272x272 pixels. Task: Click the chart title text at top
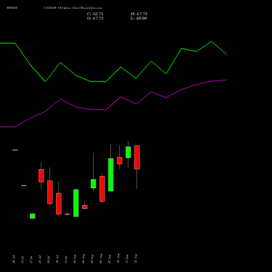click(x=54, y=8)
